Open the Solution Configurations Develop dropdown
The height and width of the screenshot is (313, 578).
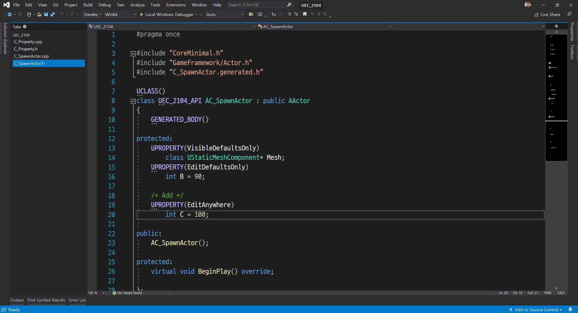92,14
